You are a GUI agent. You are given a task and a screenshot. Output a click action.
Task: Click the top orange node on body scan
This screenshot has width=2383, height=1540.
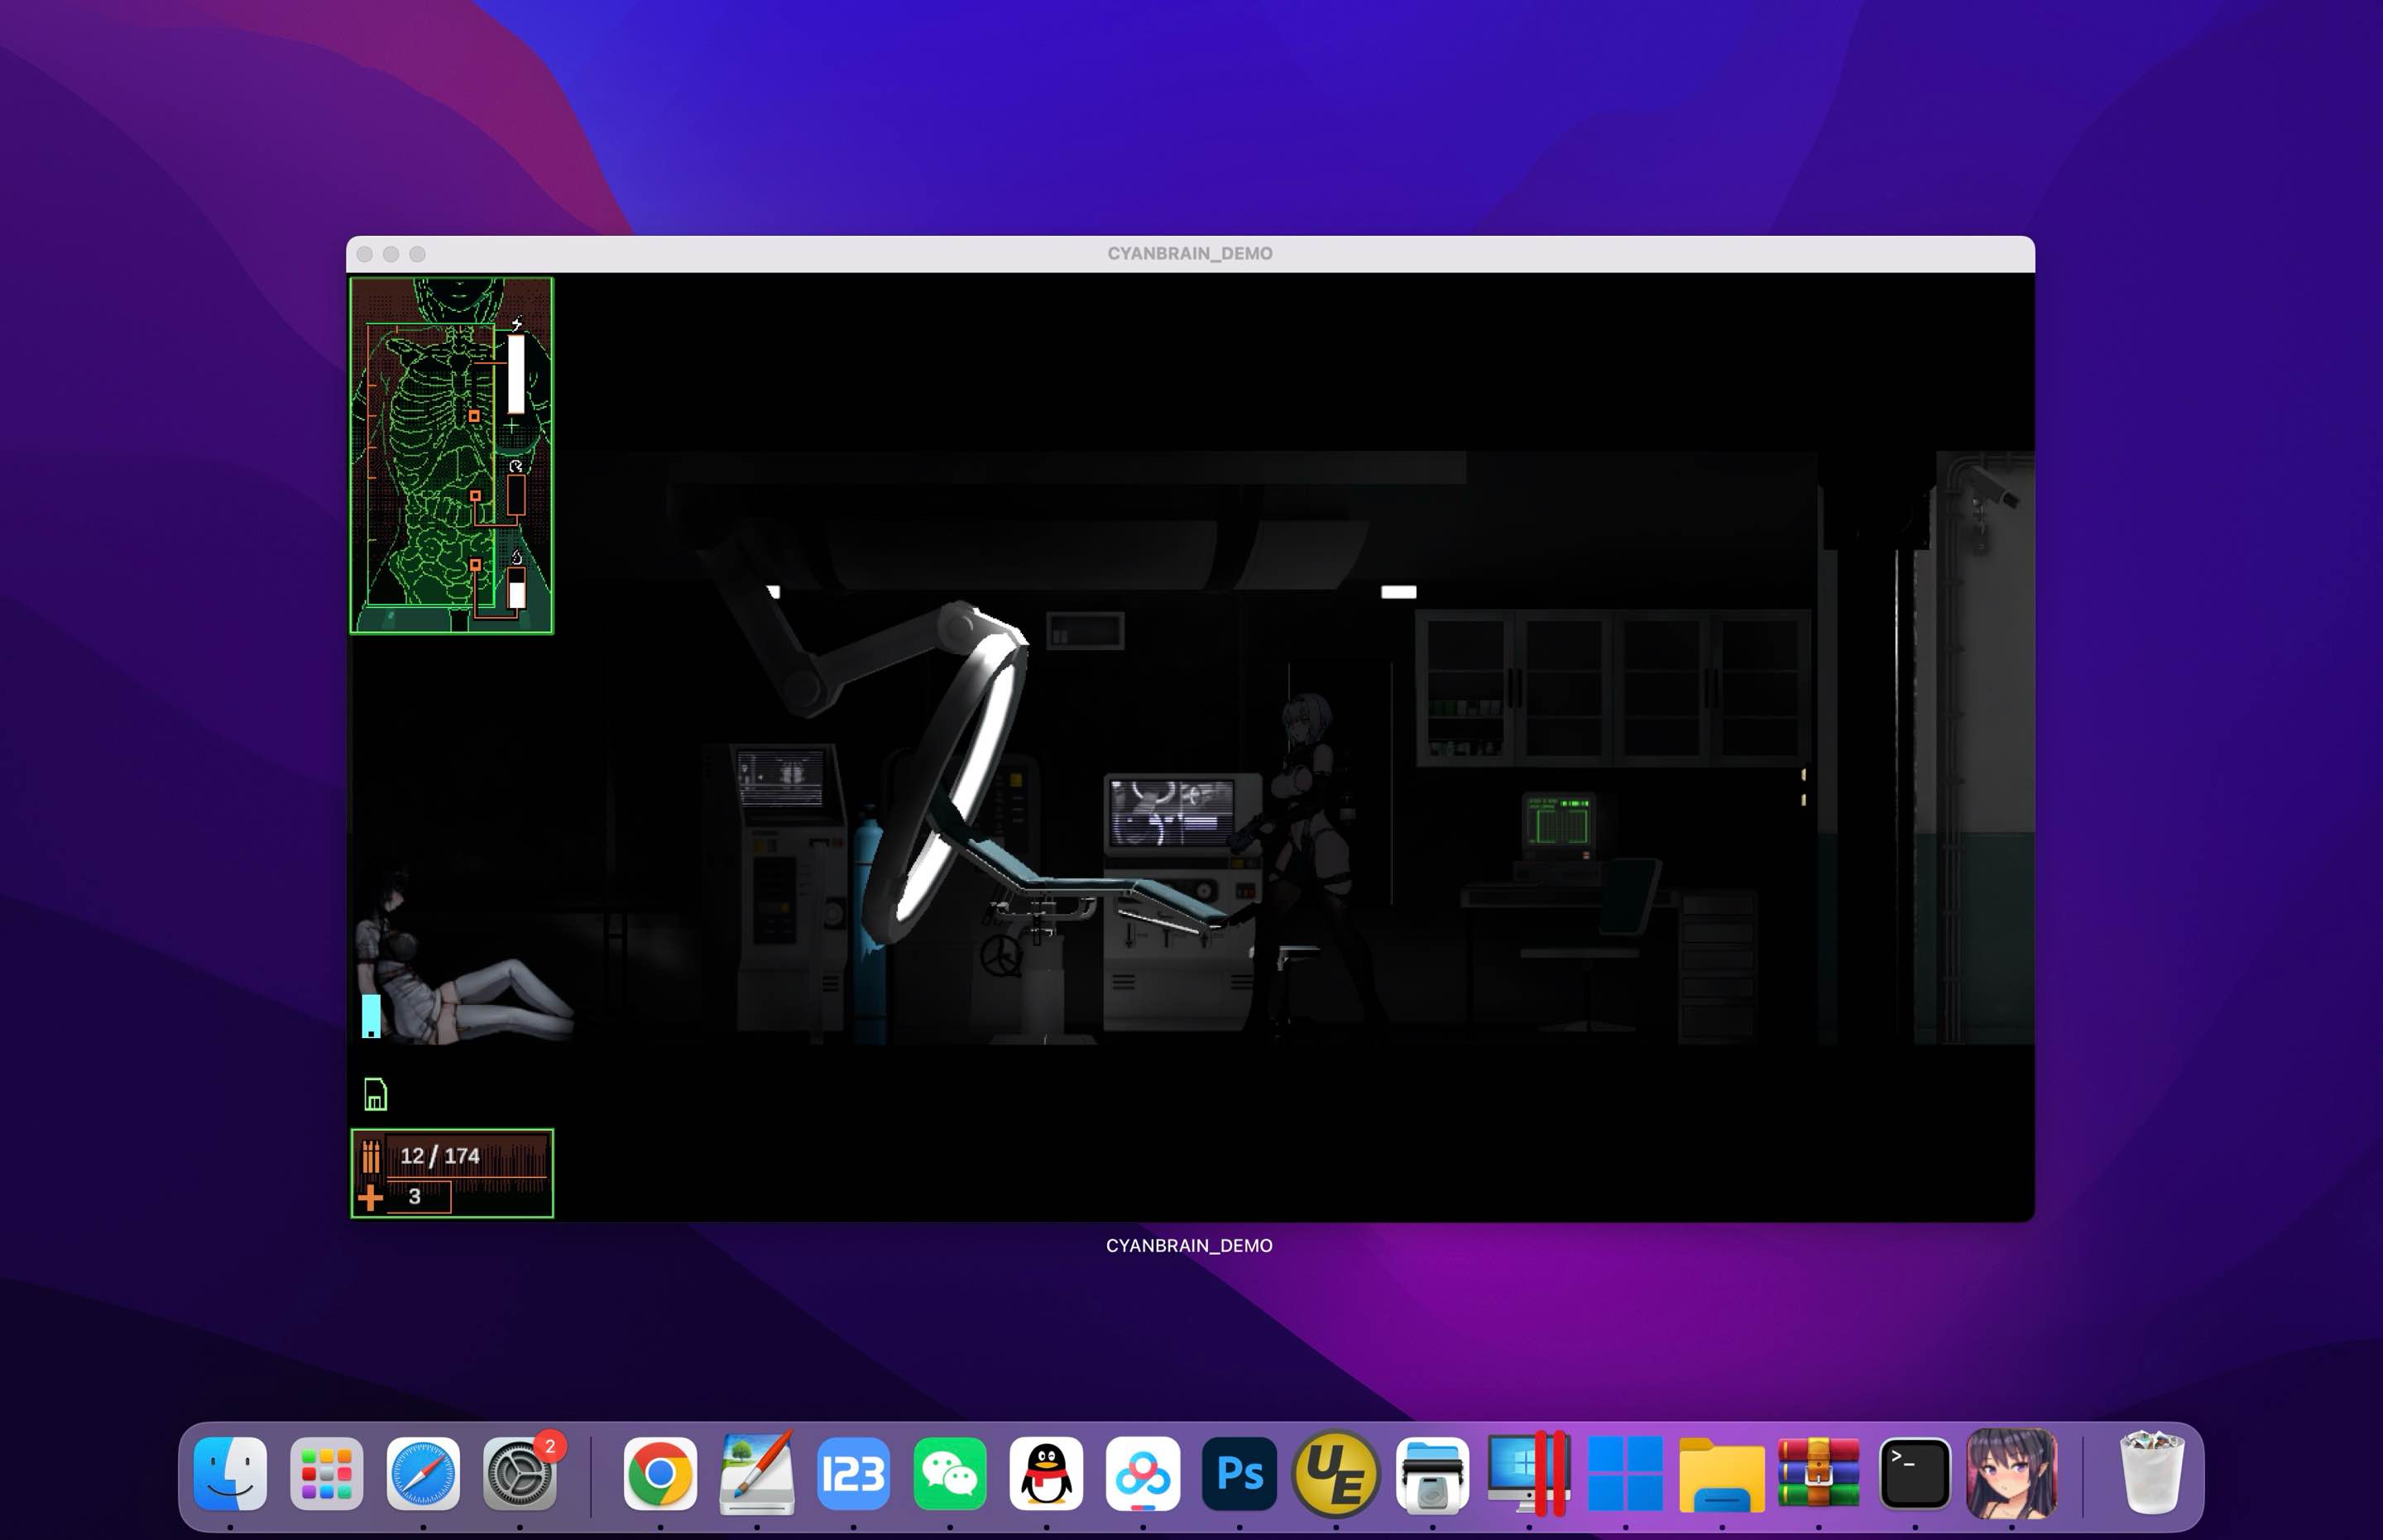tap(474, 416)
